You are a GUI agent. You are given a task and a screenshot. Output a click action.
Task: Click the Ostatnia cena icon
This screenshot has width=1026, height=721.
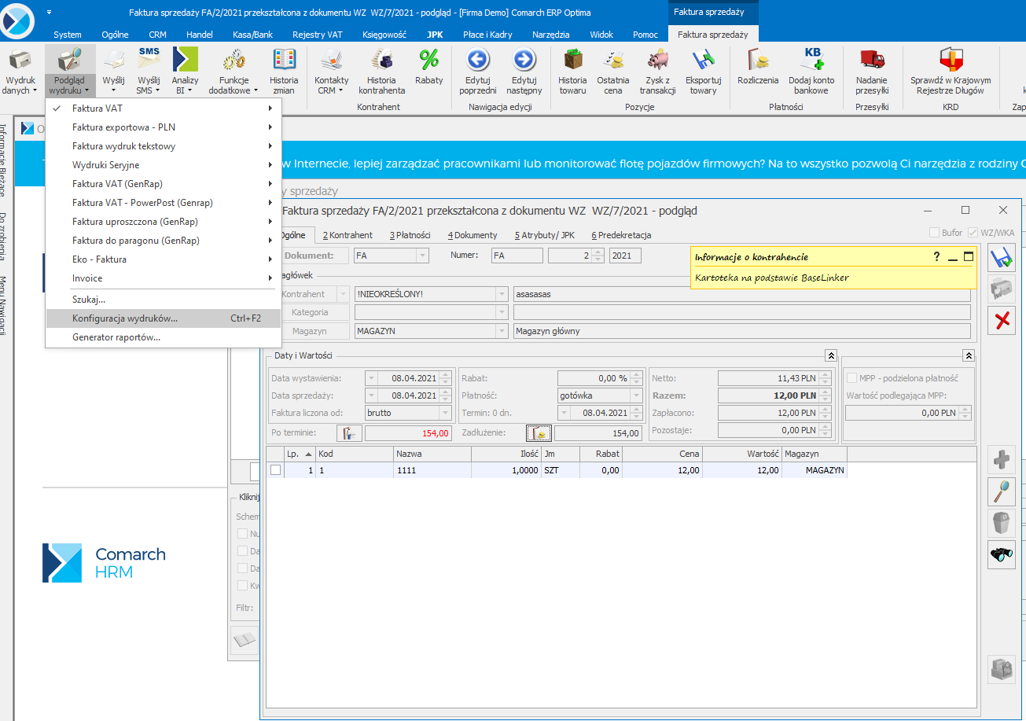click(612, 61)
